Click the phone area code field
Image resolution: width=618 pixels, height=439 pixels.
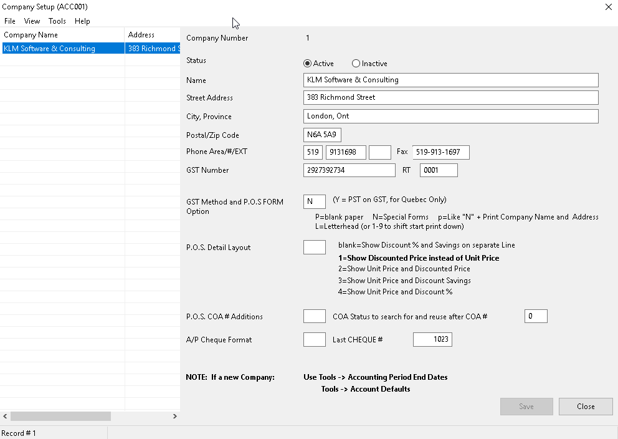[313, 152]
